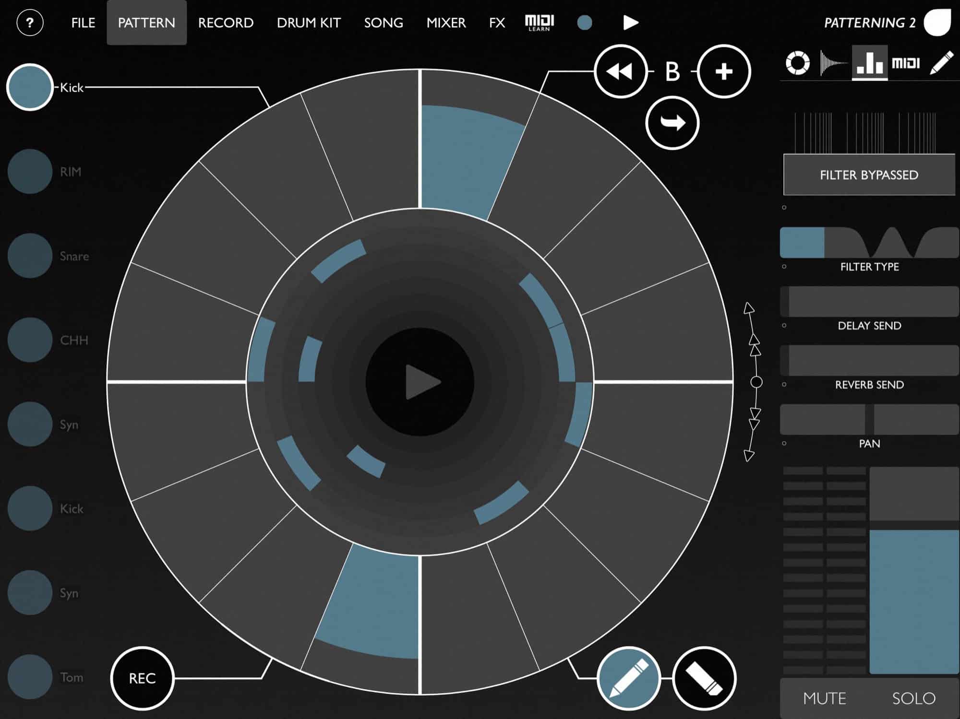Select the pencil draw tool

[x=628, y=678]
